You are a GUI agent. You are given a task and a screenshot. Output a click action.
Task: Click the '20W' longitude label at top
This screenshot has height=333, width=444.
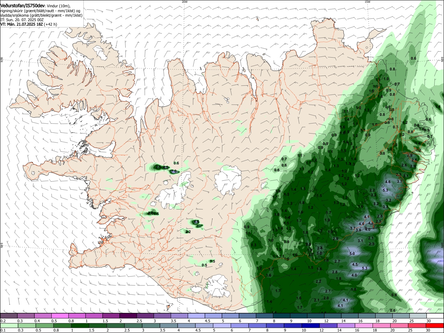[185, 2]
